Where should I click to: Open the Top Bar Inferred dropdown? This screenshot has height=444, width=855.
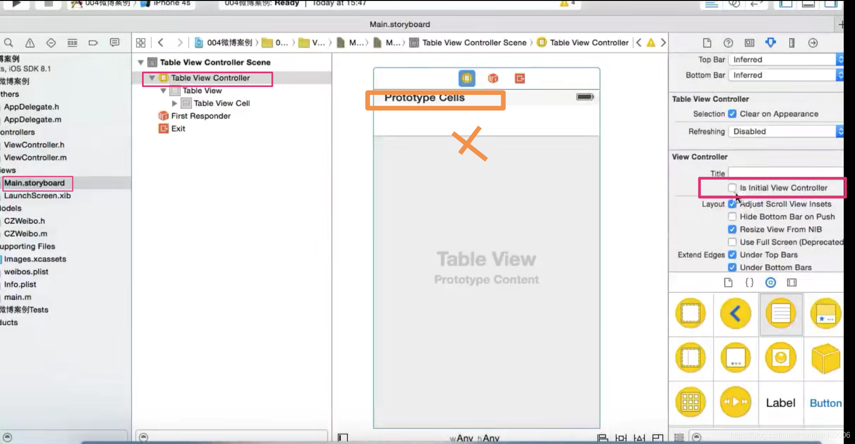(786, 60)
